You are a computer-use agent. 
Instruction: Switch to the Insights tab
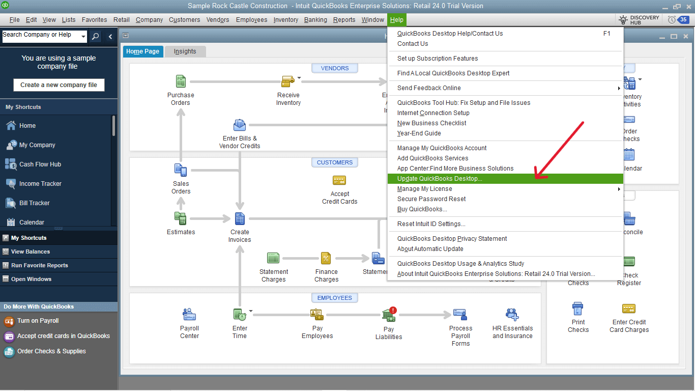[185, 51]
